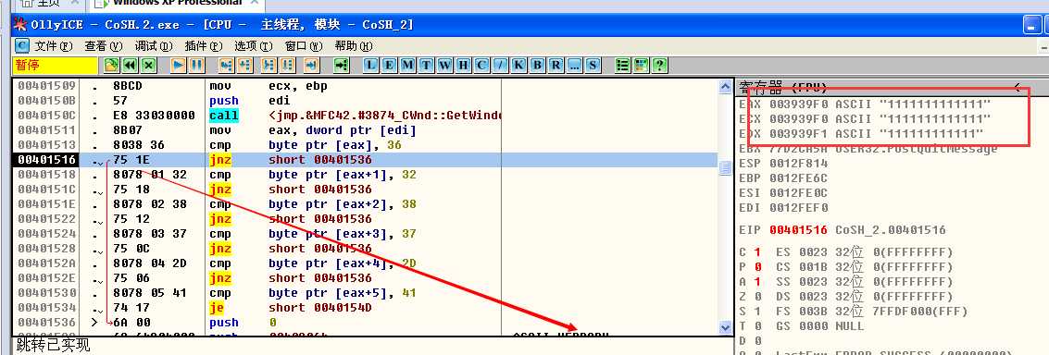Show Memory map with M button
Viewport: 1049px width, 355px height.
coord(408,65)
